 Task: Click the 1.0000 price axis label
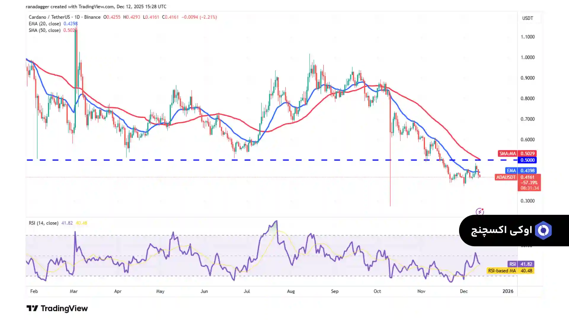tap(528, 57)
